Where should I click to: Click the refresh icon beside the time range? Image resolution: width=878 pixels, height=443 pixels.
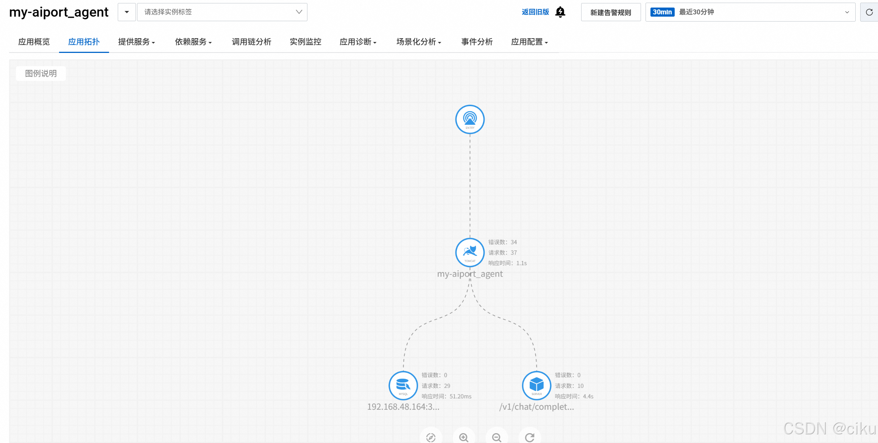[x=869, y=12]
